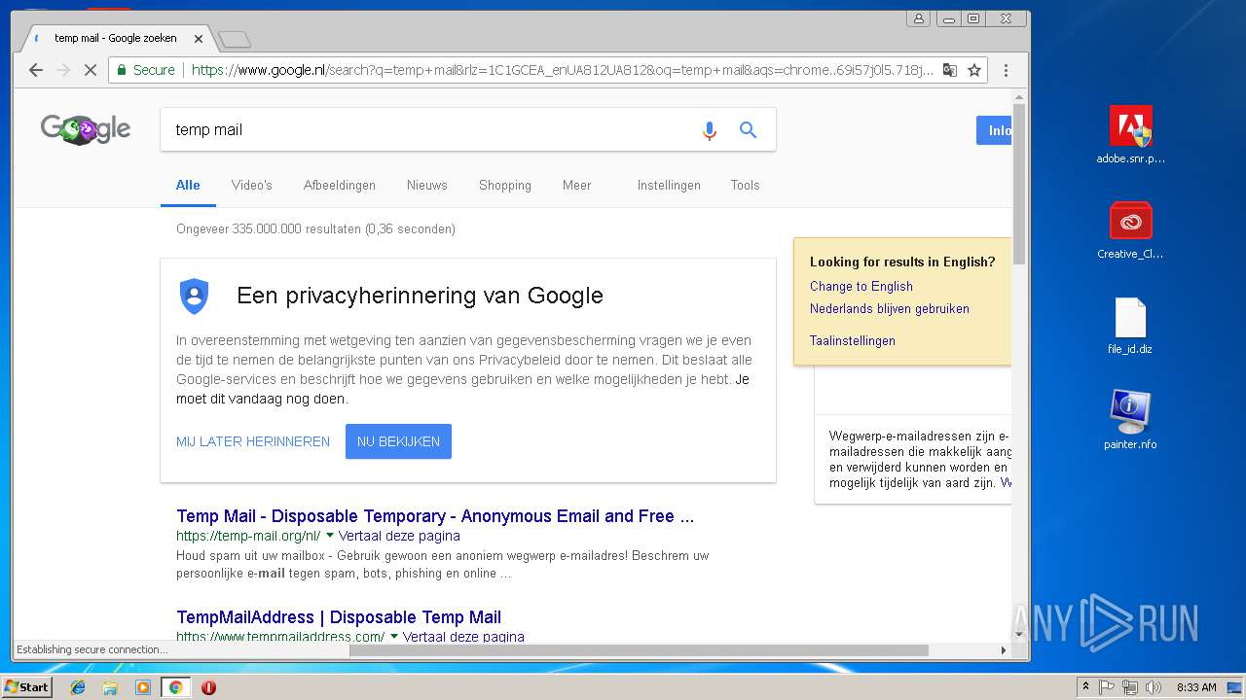Open the Chrome user profile icon

click(x=918, y=18)
